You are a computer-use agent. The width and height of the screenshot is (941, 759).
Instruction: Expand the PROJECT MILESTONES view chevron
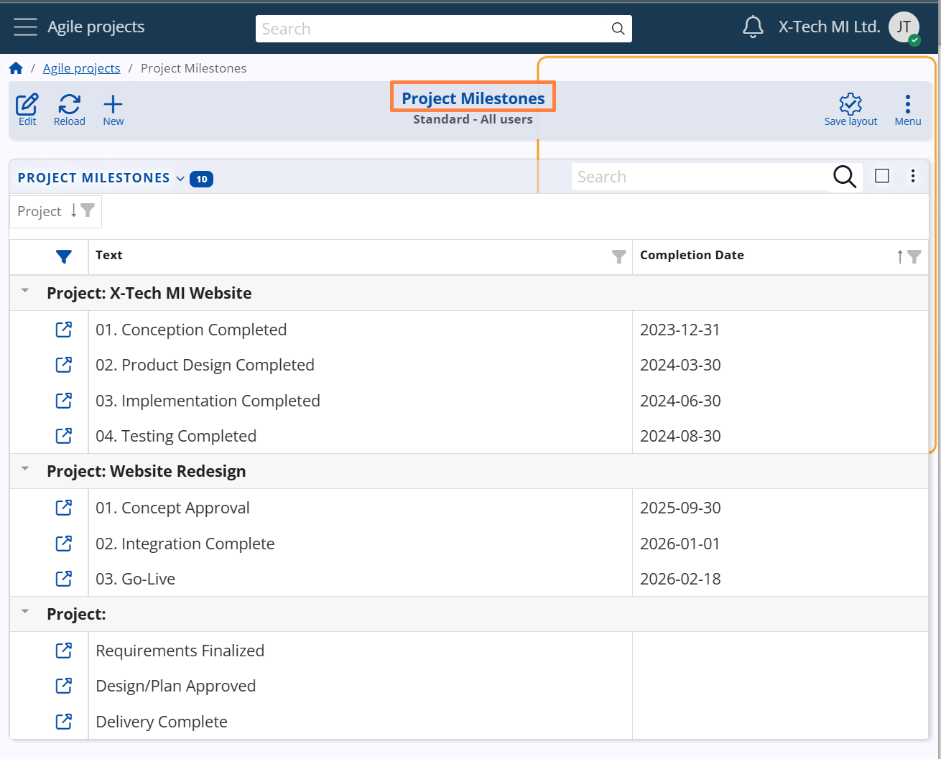(x=180, y=178)
